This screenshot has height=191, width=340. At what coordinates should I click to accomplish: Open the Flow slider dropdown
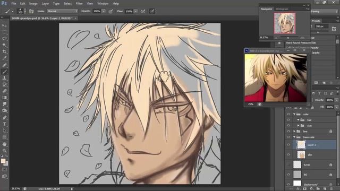(135, 11)
